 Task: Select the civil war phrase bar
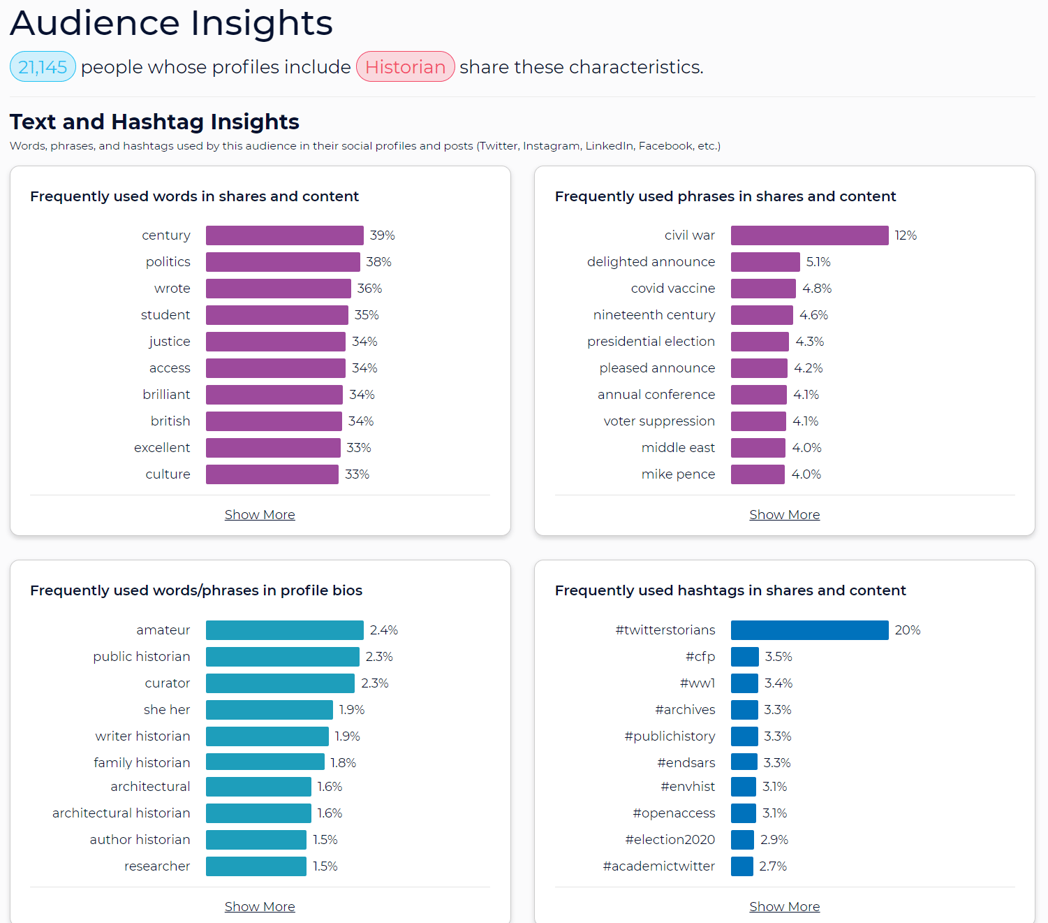810,235
